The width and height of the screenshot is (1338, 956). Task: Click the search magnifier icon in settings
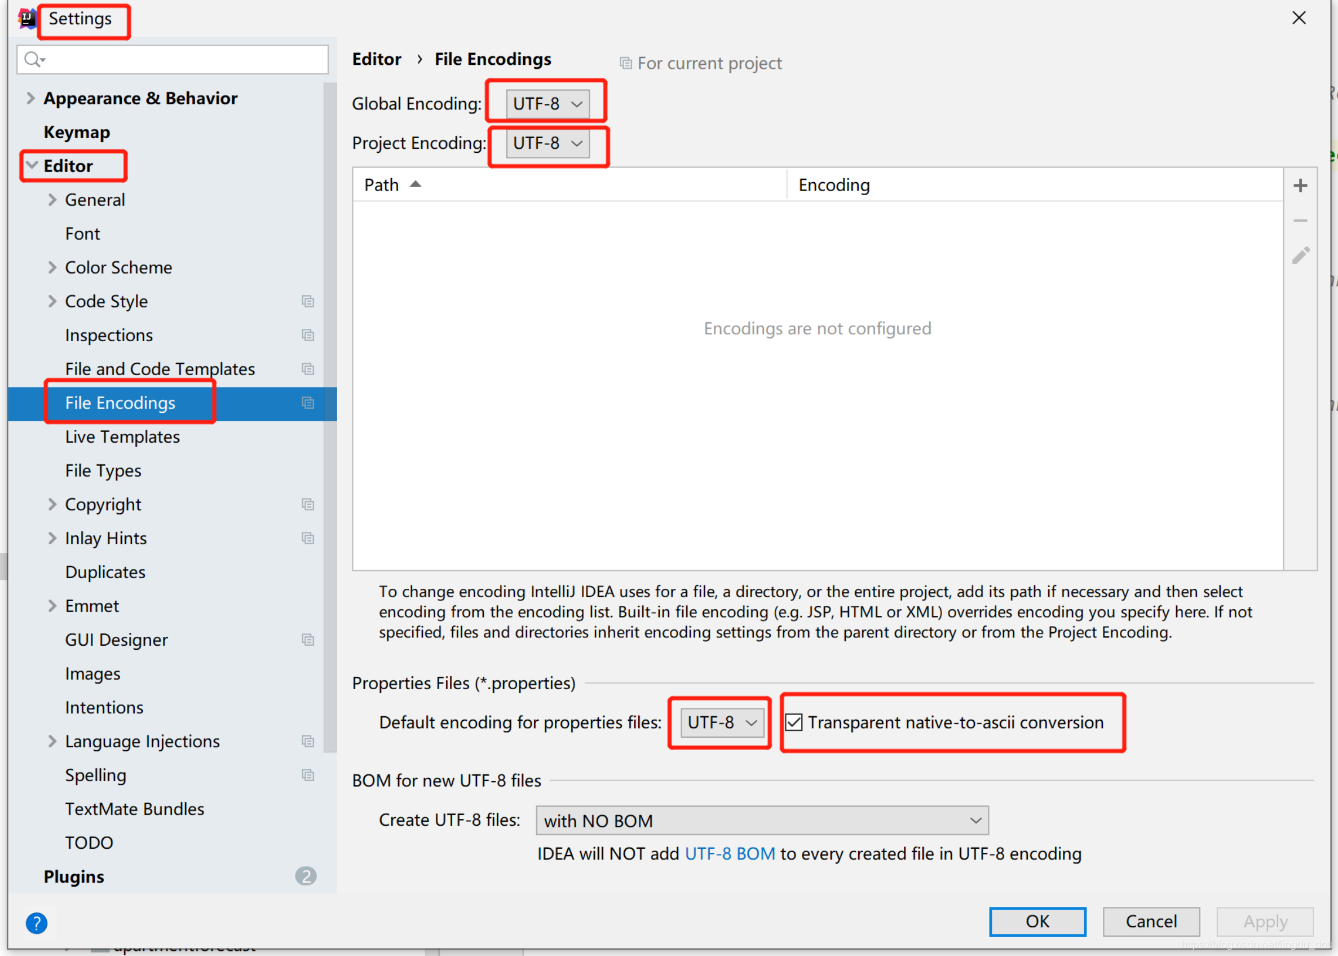pyautogui.click(x=33, y=59)
